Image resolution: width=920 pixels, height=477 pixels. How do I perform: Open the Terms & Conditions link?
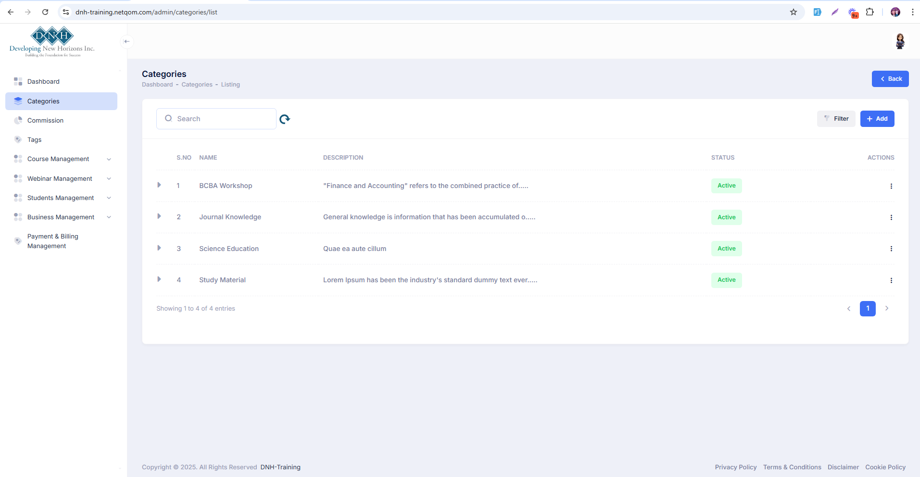point(792,467)
